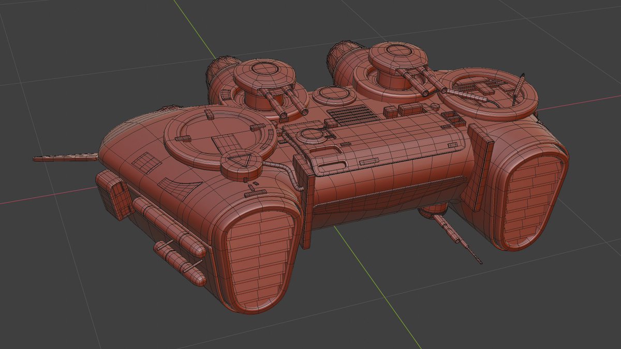This screenshot has width=621, height=349.
Task: Click the left twin-barrel gun turret
Action: pos(267,84)
